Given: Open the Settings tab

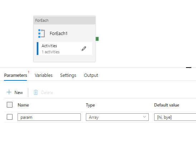Looking at the screenshot, I should tap(68, 75).
